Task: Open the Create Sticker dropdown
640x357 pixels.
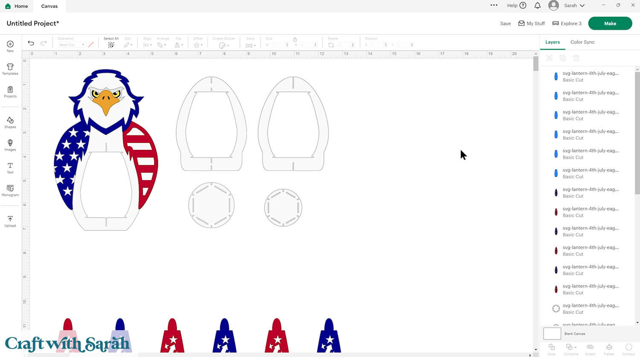Action: tap(224, 45)
